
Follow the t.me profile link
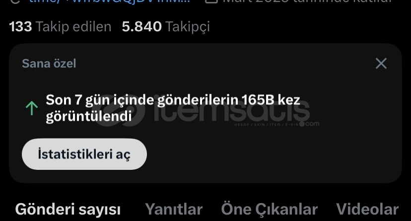(x=110, y=1)
